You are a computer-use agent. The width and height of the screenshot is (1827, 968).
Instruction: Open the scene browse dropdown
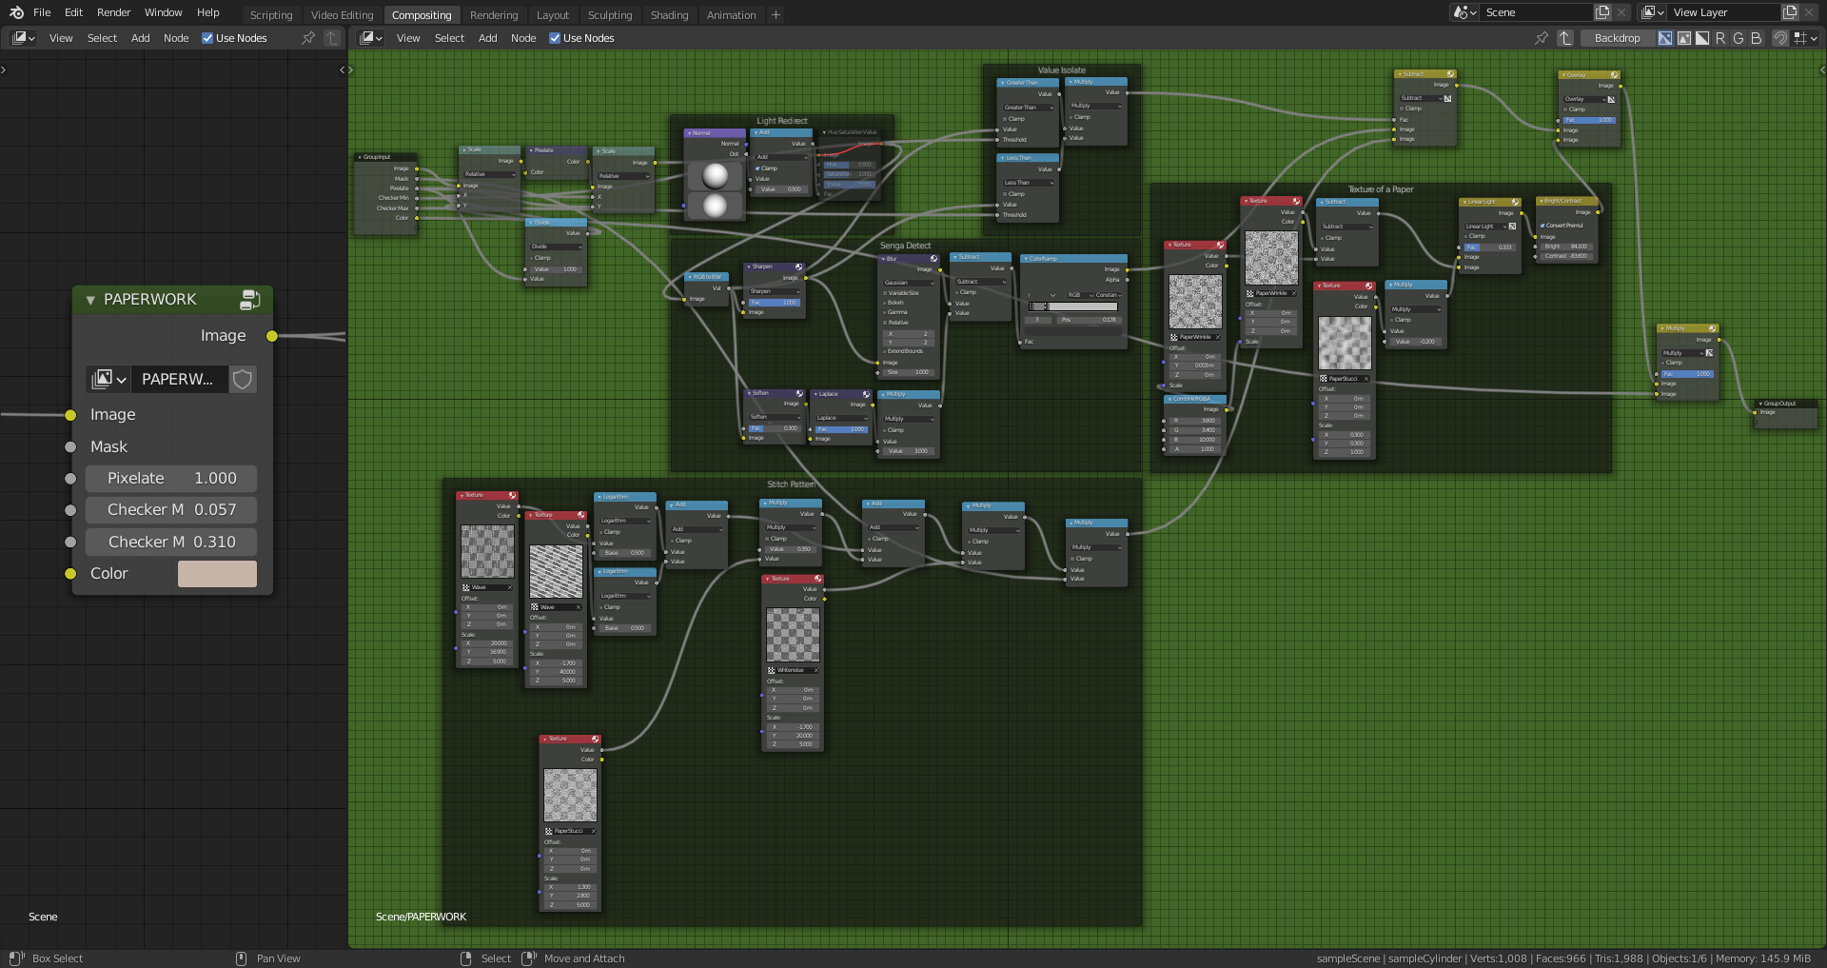coord(1464,12)
